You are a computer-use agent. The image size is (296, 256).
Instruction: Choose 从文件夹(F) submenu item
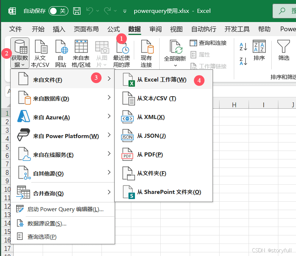click(164, 173)
